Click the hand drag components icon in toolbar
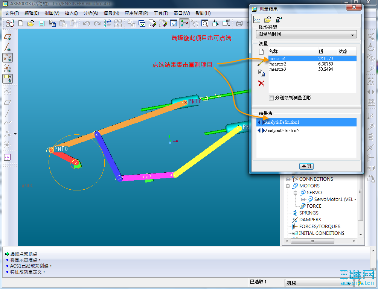Image resolution: width=378 pixels, height=289 pixels. 195,23
